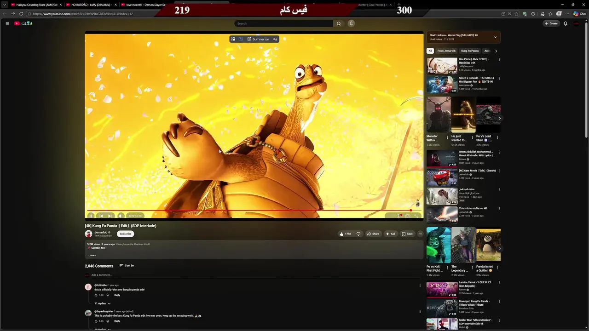Open One Piece HandClap video thumbnail
The width and height of the screenshot is (589, 331).
click(442, 66)
